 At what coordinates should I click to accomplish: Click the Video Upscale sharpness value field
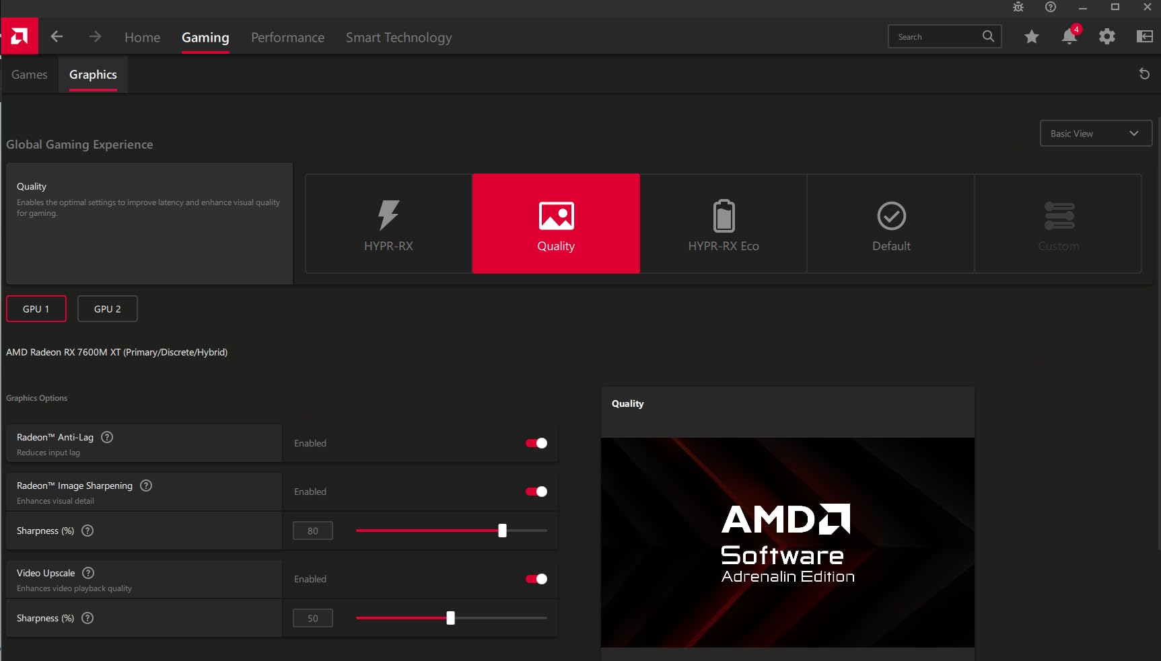pos(313,618)
